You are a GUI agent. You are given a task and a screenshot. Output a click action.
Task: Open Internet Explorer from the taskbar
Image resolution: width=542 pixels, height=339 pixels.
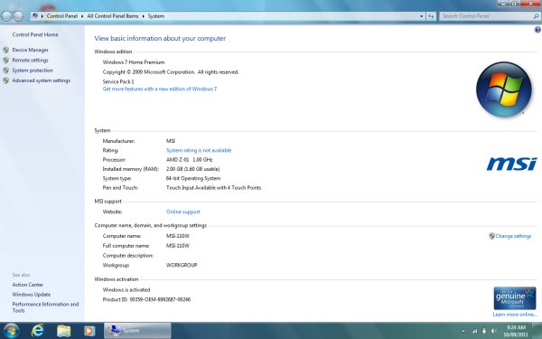37,331
